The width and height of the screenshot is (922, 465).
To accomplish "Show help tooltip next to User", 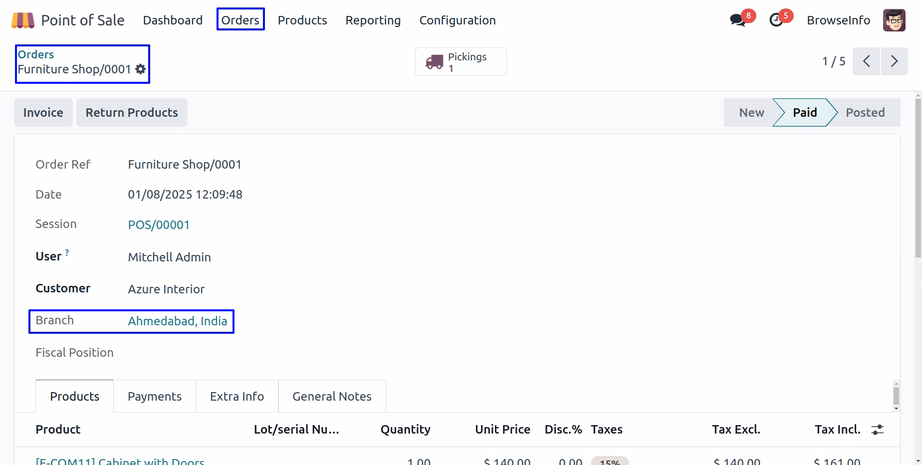I will coord(67,253).
